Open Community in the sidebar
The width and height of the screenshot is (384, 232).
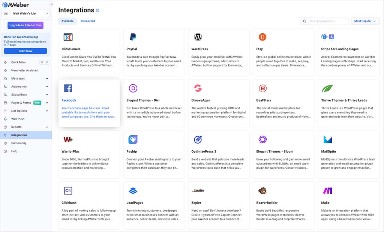point(26,143)
